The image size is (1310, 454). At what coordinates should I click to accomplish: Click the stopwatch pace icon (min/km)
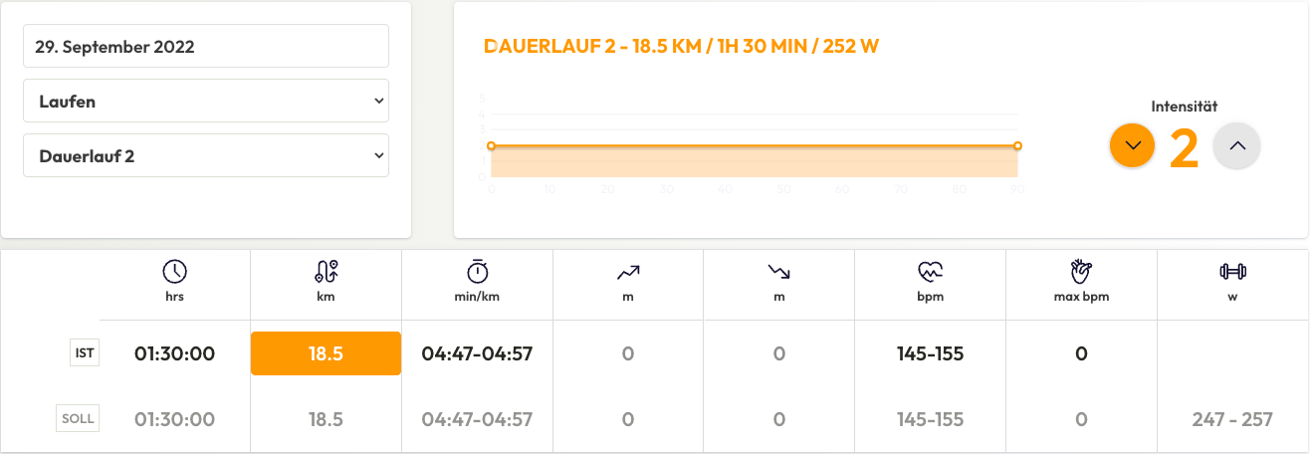[x=478, y=271]
